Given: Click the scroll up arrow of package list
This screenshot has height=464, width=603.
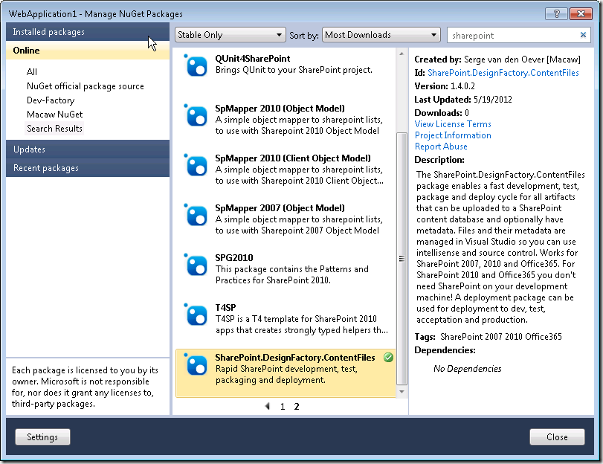Looking at the screenshot, I should tap(402, 54).
